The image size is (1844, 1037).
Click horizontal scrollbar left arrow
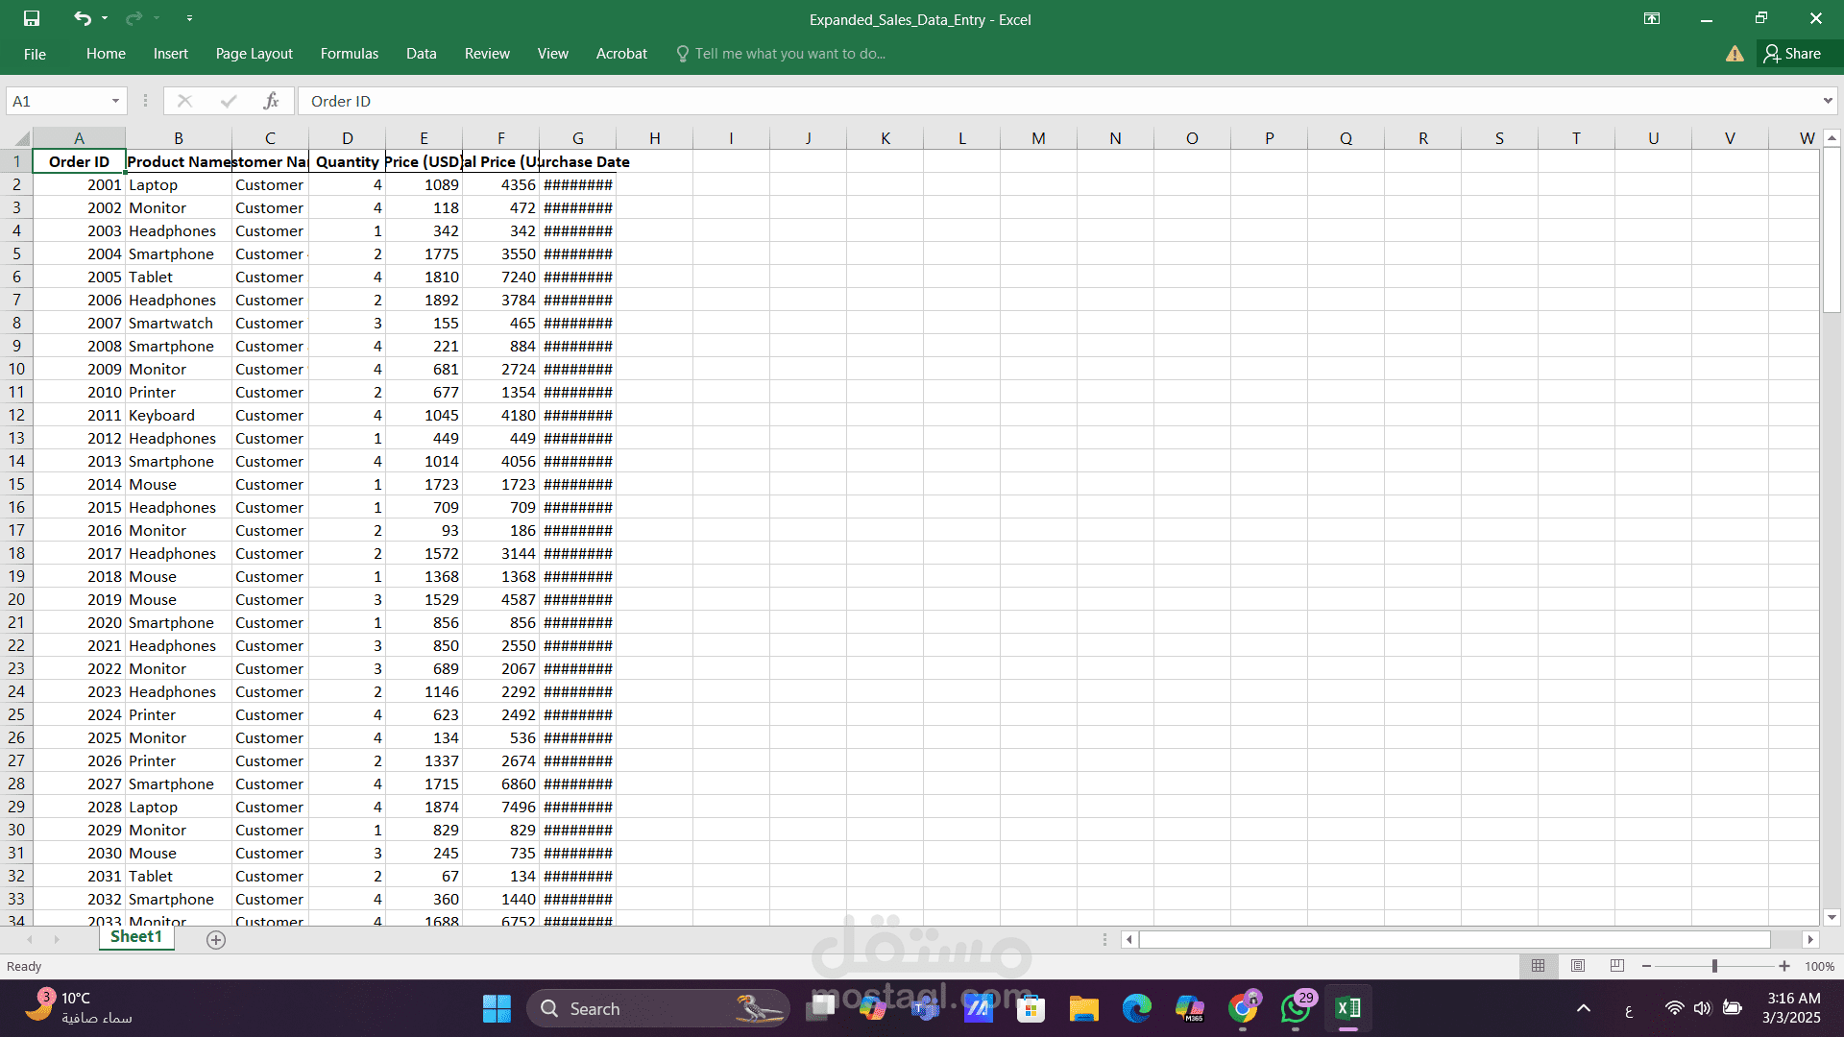coord(1129,940)
